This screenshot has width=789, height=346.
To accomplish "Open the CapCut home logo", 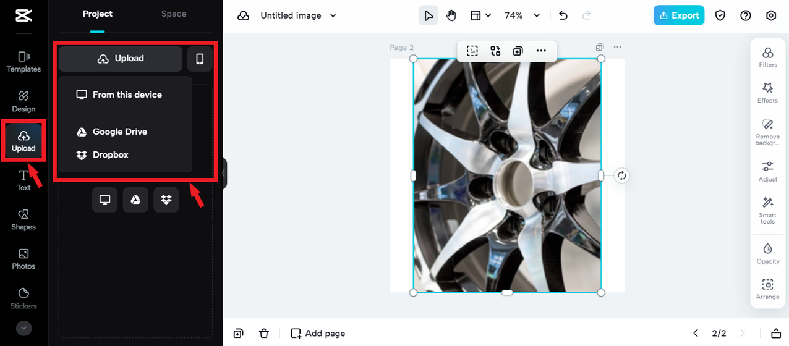I will [23, 15].
